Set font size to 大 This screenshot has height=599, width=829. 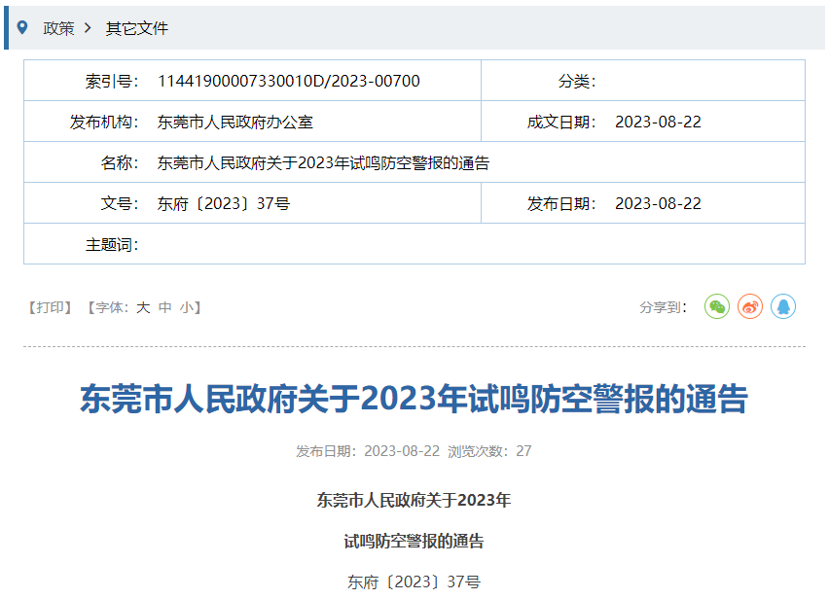tap(143, 307)
